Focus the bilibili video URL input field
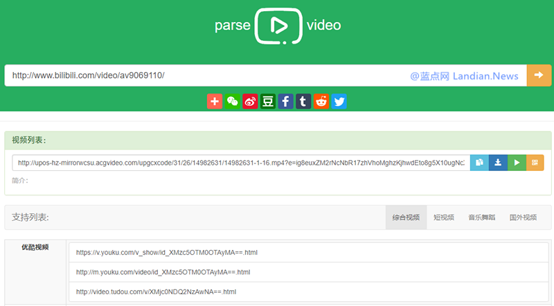Image resolution: width=554 pixels, height=306 pixels. [266, 75]
